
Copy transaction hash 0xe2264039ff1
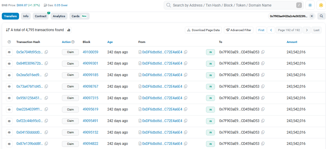[46, 109]
